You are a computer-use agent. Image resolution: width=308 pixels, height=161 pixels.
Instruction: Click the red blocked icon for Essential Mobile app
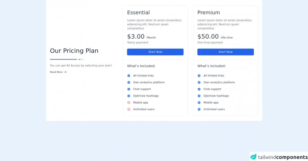point(129,102)
